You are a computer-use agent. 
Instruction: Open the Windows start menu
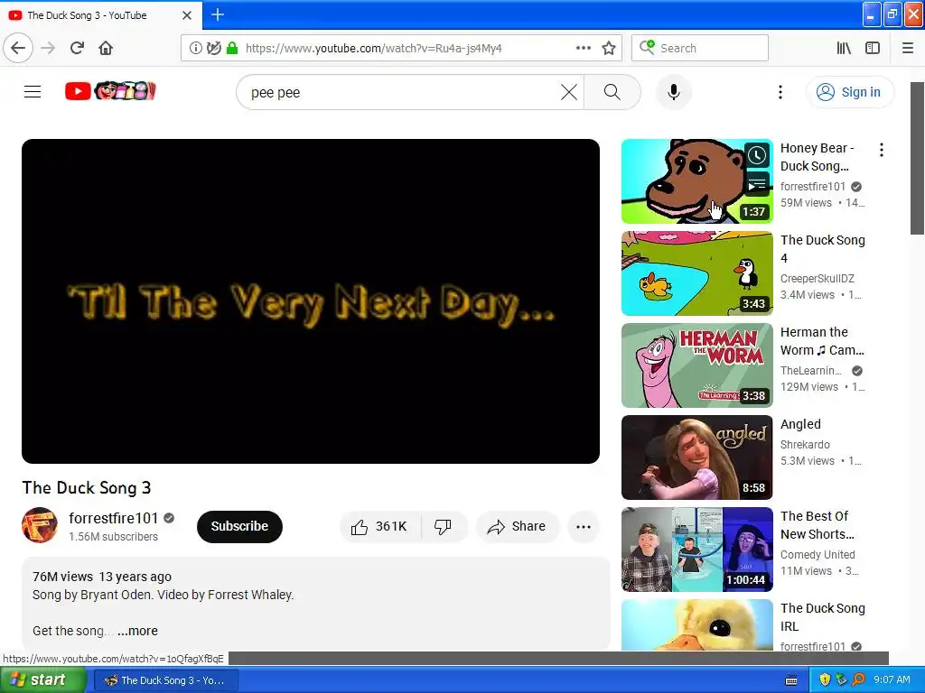[42, 680]
